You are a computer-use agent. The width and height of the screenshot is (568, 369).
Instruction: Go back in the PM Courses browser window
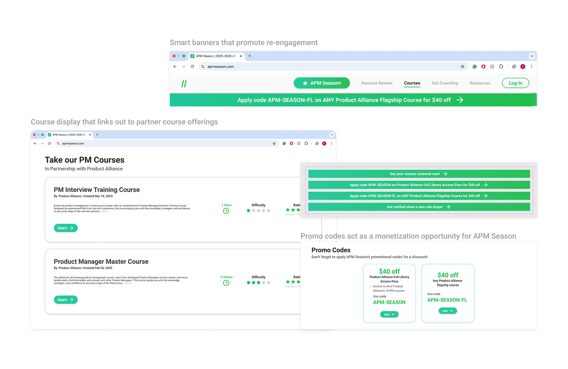[35, 144]
